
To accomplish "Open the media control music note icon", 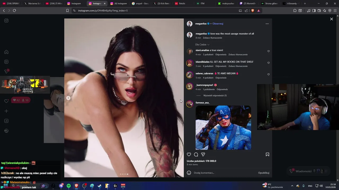I will tap(309, 11).
